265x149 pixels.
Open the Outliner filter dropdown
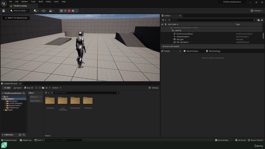(x=164, y=20)
